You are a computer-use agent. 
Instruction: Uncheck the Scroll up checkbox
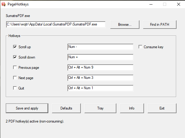(15, 47)
